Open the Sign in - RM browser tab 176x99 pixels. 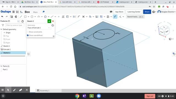[x=10, y=2]
